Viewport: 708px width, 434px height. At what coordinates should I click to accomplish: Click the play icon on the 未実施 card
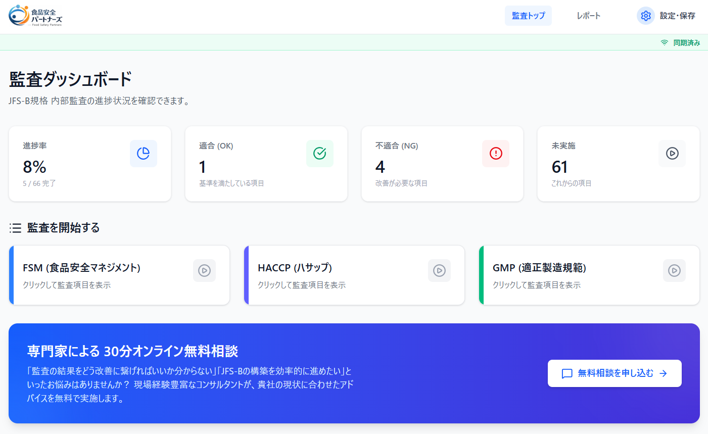[x=672, y=153]
